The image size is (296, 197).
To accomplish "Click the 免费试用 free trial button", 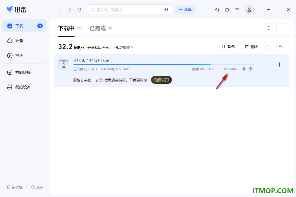I will pyautogui.click(x=161, y=80).
